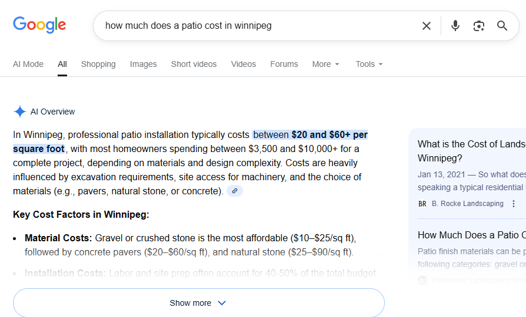Screen dimensions: 526x317
Task: Open B. Rocke Landscaping options menu
Action: (514, 204)
